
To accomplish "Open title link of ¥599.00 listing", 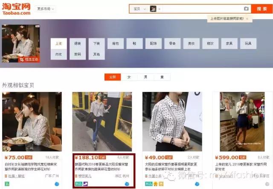I will [x=241, y=166].
